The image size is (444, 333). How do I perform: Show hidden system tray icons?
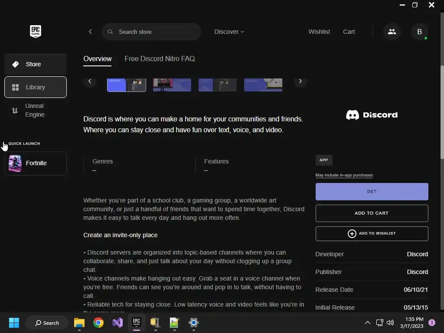[x=368, y=323]
